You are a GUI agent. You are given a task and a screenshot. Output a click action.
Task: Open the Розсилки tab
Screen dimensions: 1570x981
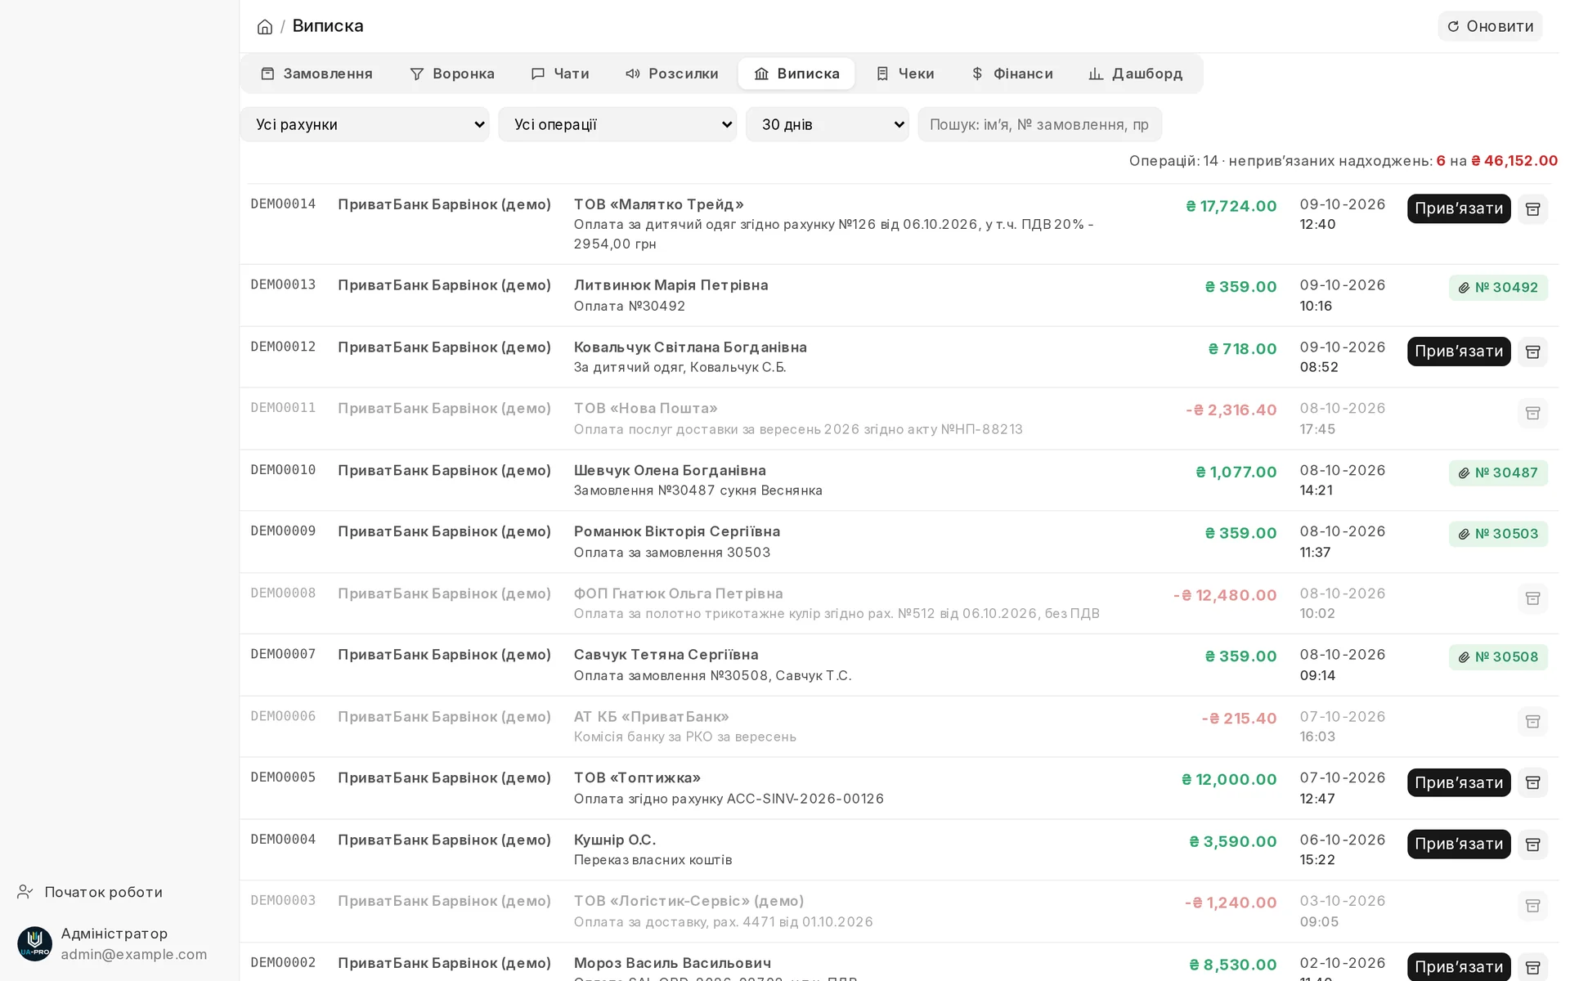coord(671,74)
